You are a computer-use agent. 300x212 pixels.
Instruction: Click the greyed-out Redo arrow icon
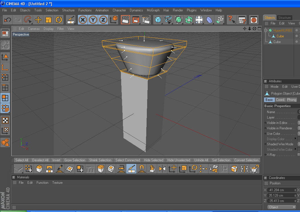(18, 20)
